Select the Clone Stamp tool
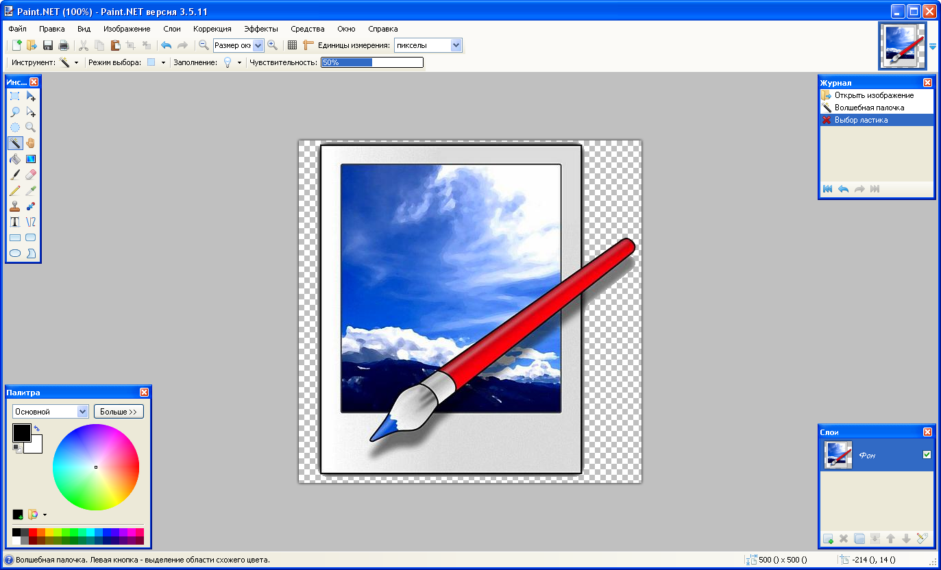Image resolution: width=941 pixels, height=570 pixels. coord(15,206)
